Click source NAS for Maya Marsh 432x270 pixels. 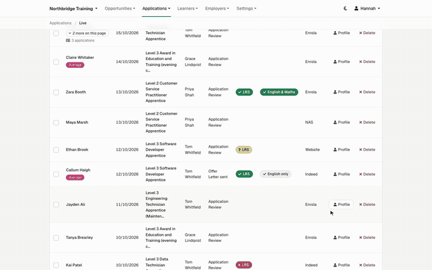pyautogui.click(x=309, y=122)
